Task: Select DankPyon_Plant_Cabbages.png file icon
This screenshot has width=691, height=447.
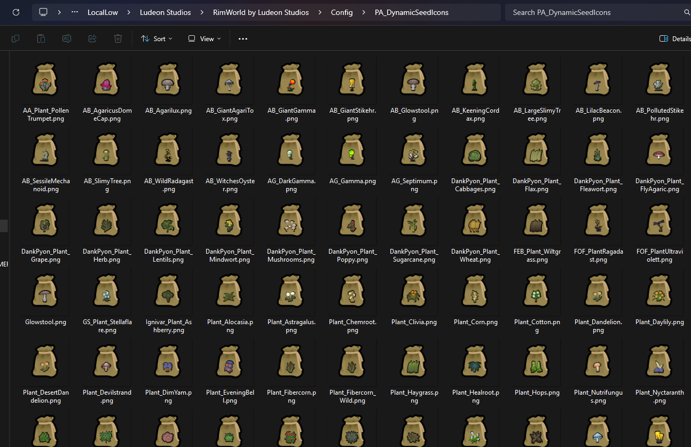Action: [475, 150]
